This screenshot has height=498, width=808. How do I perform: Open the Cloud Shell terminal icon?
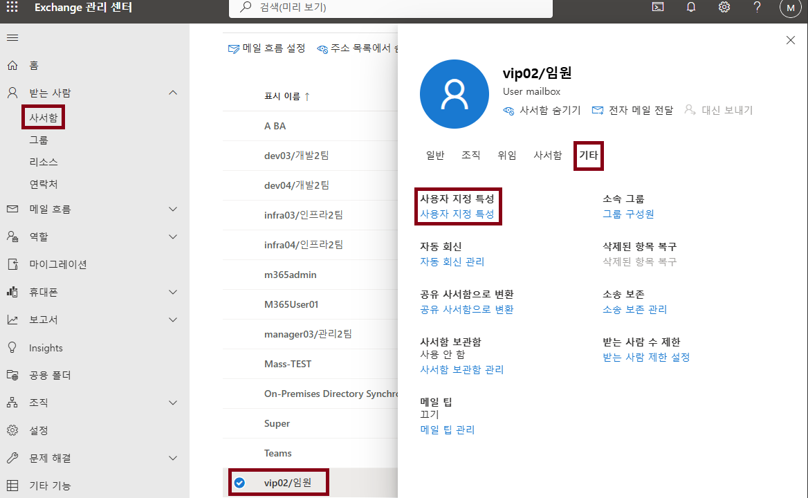click(658, 7)
